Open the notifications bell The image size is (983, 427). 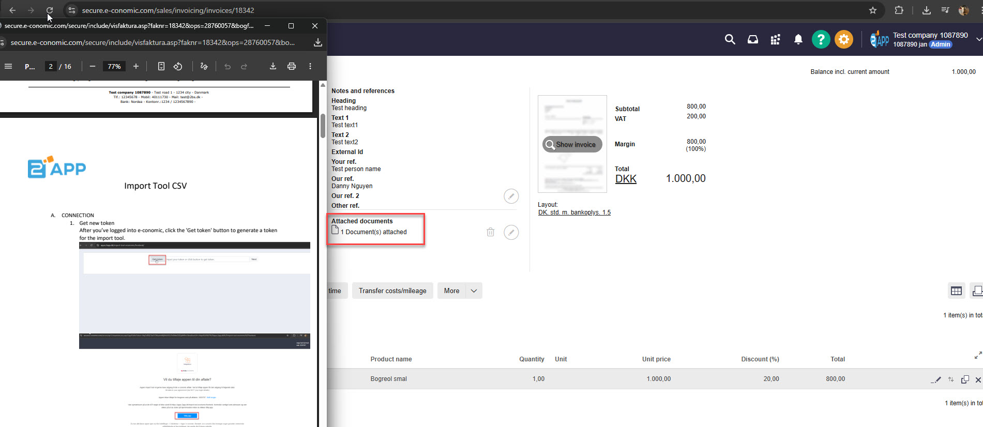point(798,39)
